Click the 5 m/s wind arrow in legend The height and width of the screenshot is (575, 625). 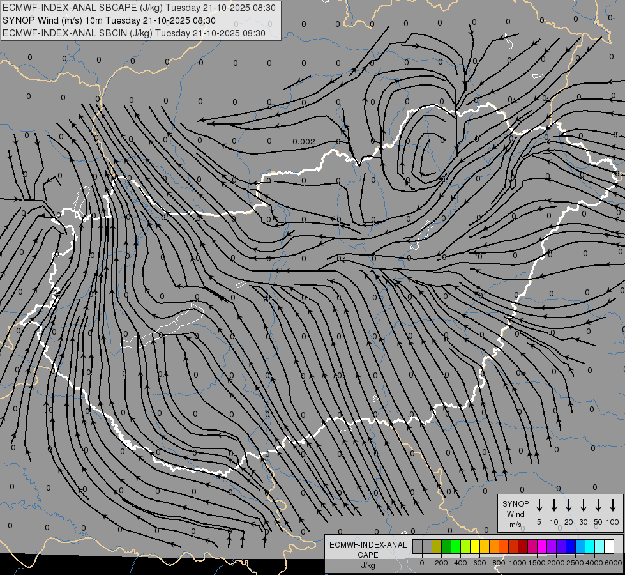pyautogui.click(x=539, y=505)
